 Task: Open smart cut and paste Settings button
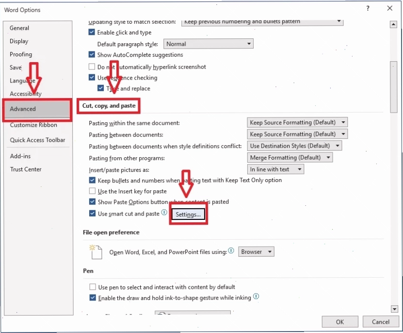188,214
